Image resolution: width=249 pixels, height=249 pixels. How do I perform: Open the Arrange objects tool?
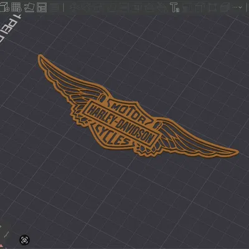[x=42, y=7]
